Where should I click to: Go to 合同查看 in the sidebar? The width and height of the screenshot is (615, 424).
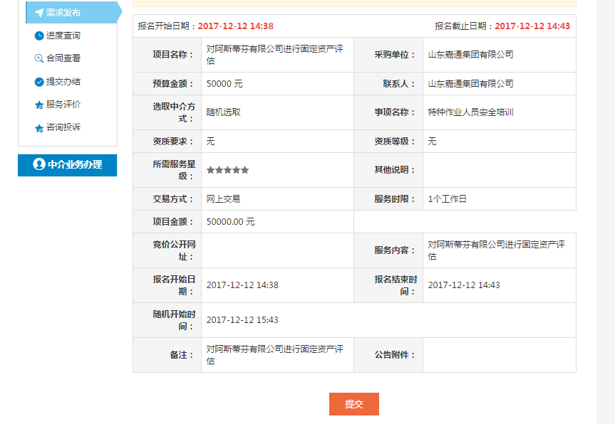63,58
